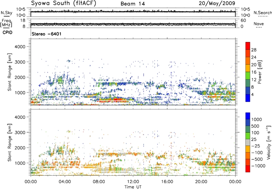Click the '16:00' time tick label
Screen dimensions: 272x189
pyautogui.click(x=167, y=182)
